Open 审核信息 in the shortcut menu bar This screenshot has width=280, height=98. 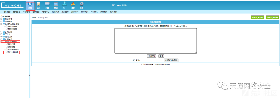pos(26,12)
